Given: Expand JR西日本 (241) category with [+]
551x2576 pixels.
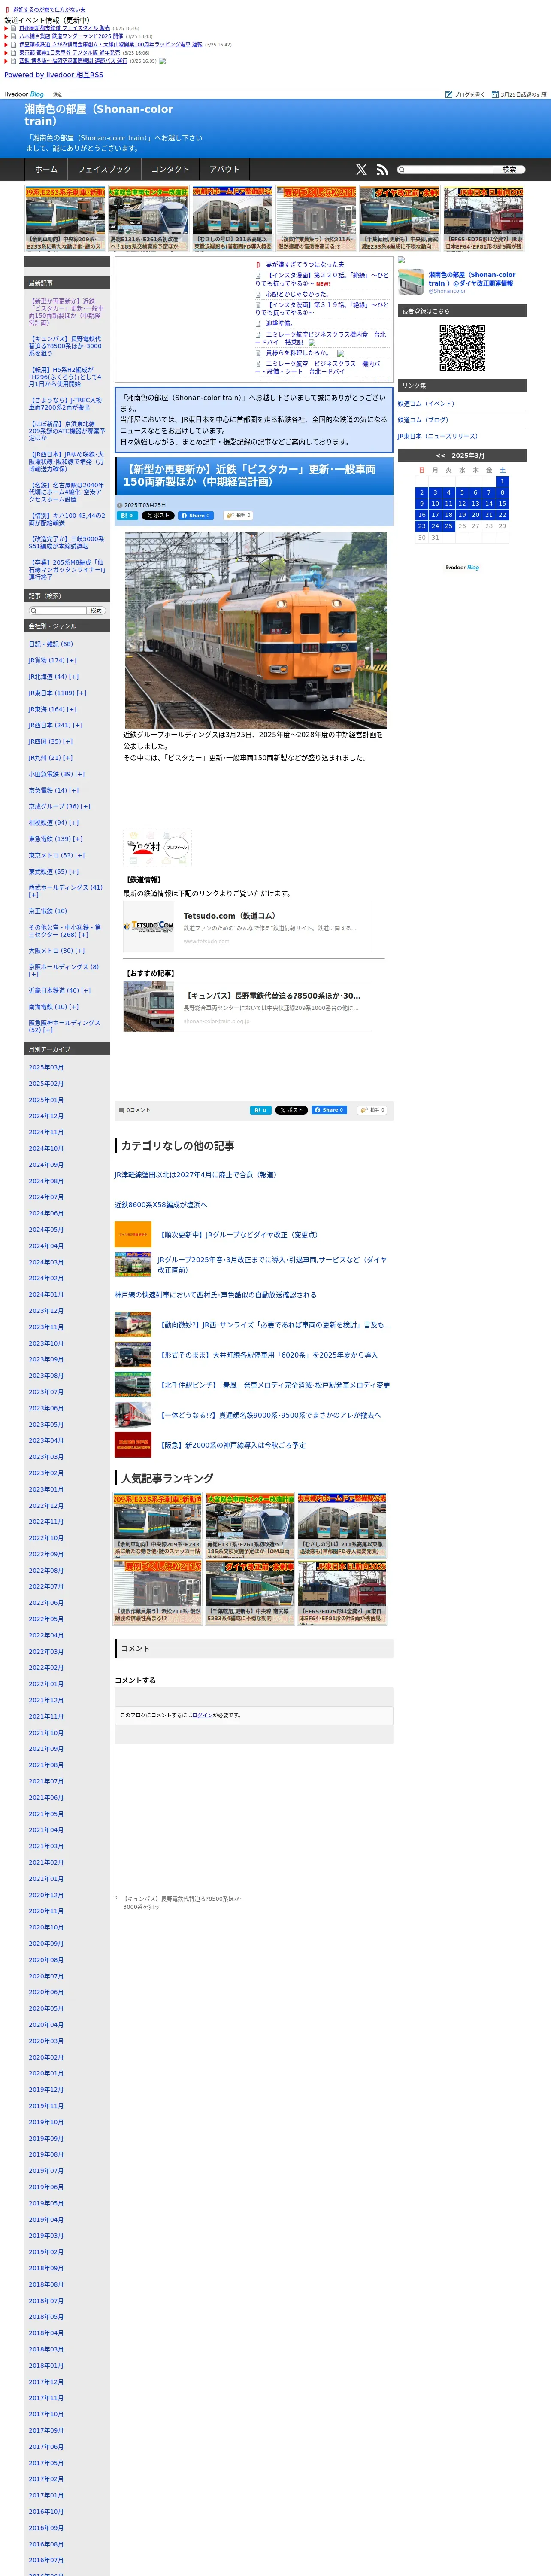Looking at the screenshot, I should coord(78,725).
